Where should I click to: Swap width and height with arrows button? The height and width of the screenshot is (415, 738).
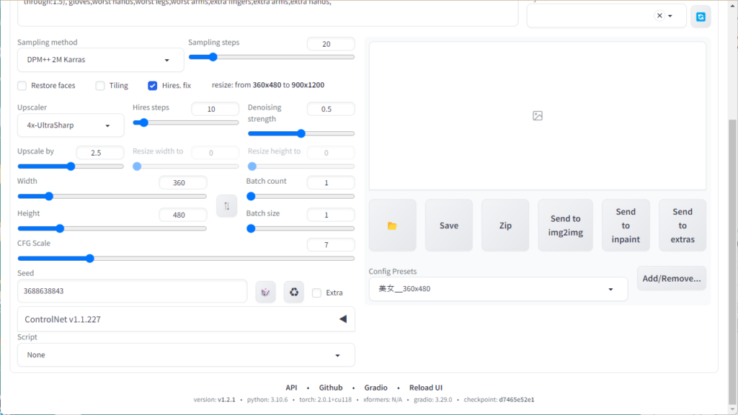(226, 206)
